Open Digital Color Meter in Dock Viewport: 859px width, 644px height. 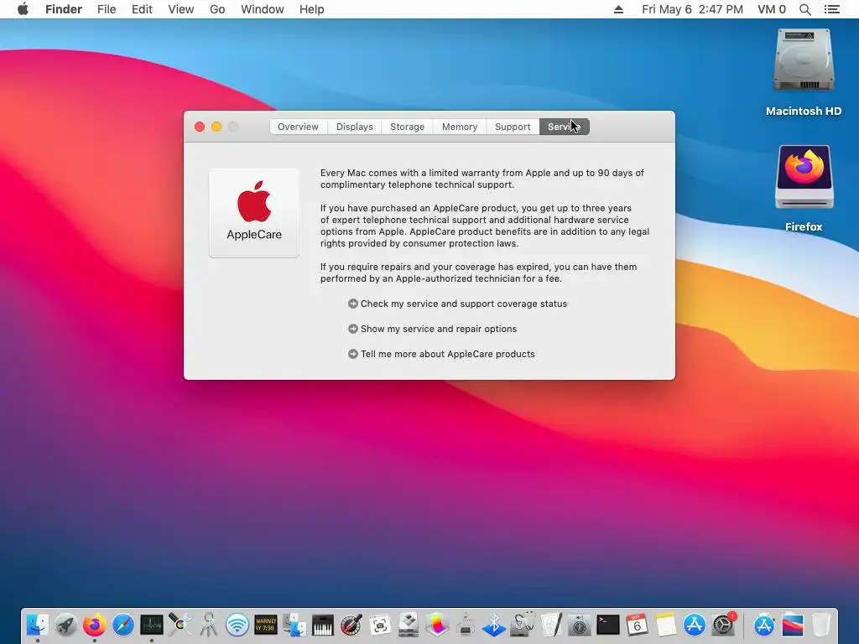(x=351, y=625)
